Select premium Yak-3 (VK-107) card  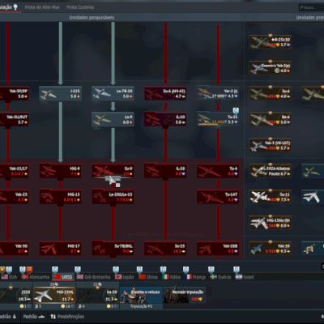(x=271, y=145)
